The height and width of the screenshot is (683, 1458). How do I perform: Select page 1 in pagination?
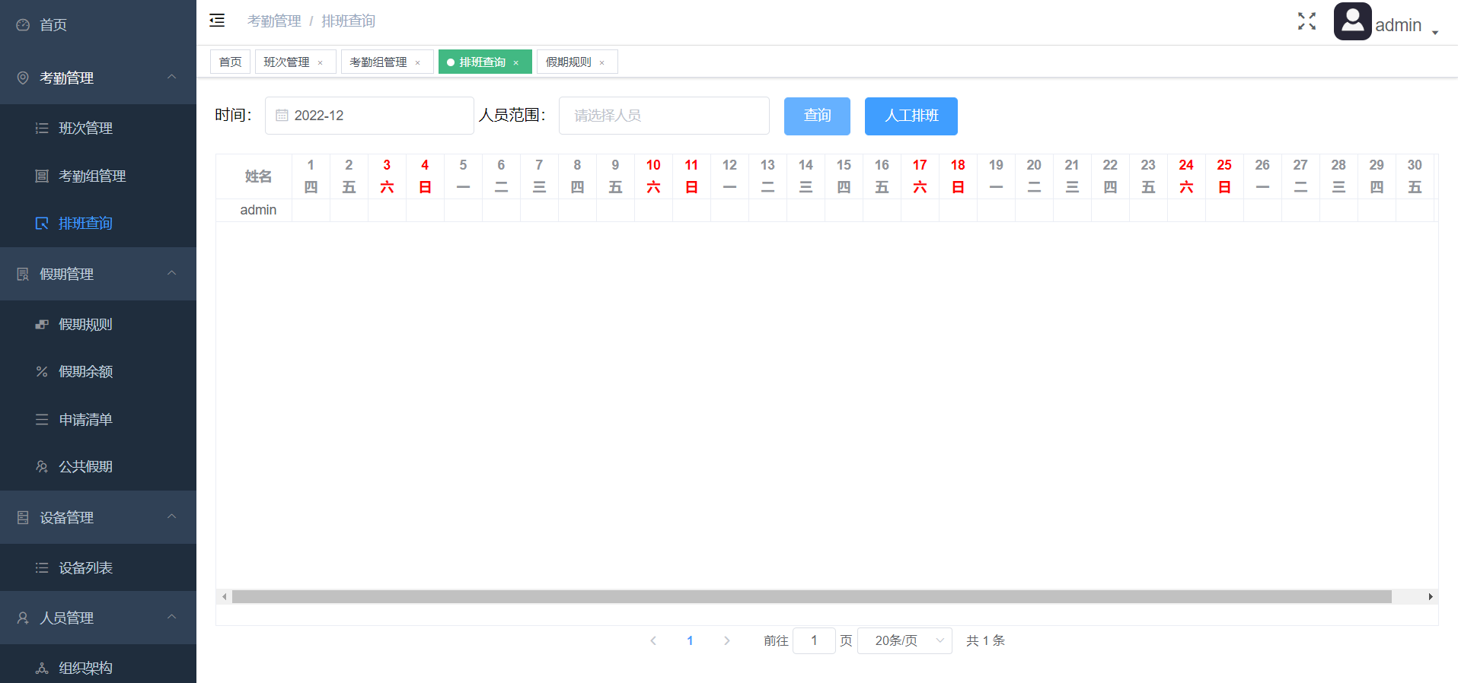[x=690, y=640]
